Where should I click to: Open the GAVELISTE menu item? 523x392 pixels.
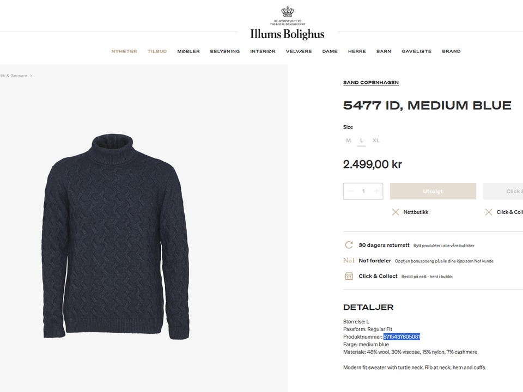click(x=416, y=51)
